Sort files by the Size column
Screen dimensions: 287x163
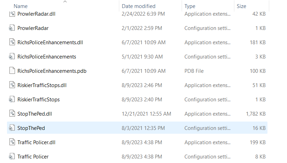241,6
